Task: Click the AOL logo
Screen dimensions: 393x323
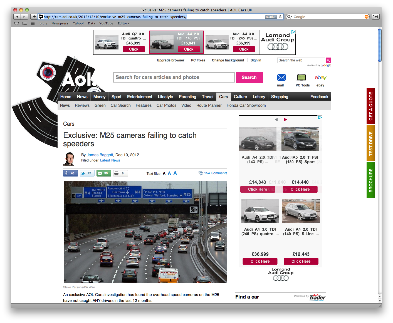Action: [x=79, y=80]
